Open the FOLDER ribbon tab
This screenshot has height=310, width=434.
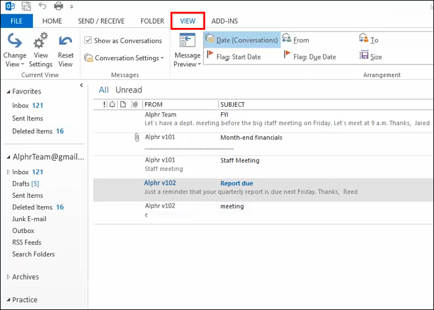point(153,21)
